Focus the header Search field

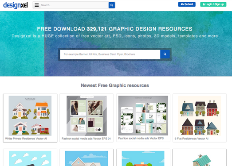[75, 5]
